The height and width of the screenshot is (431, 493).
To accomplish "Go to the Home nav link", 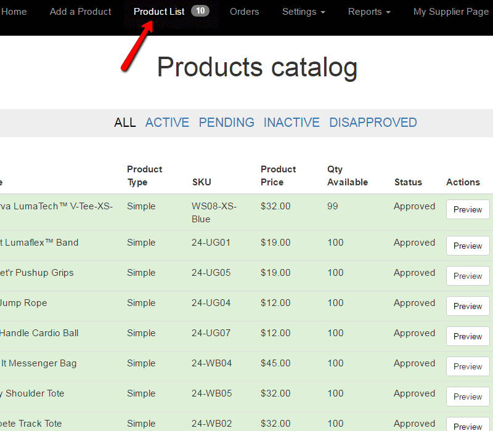I will click(14, 12).
